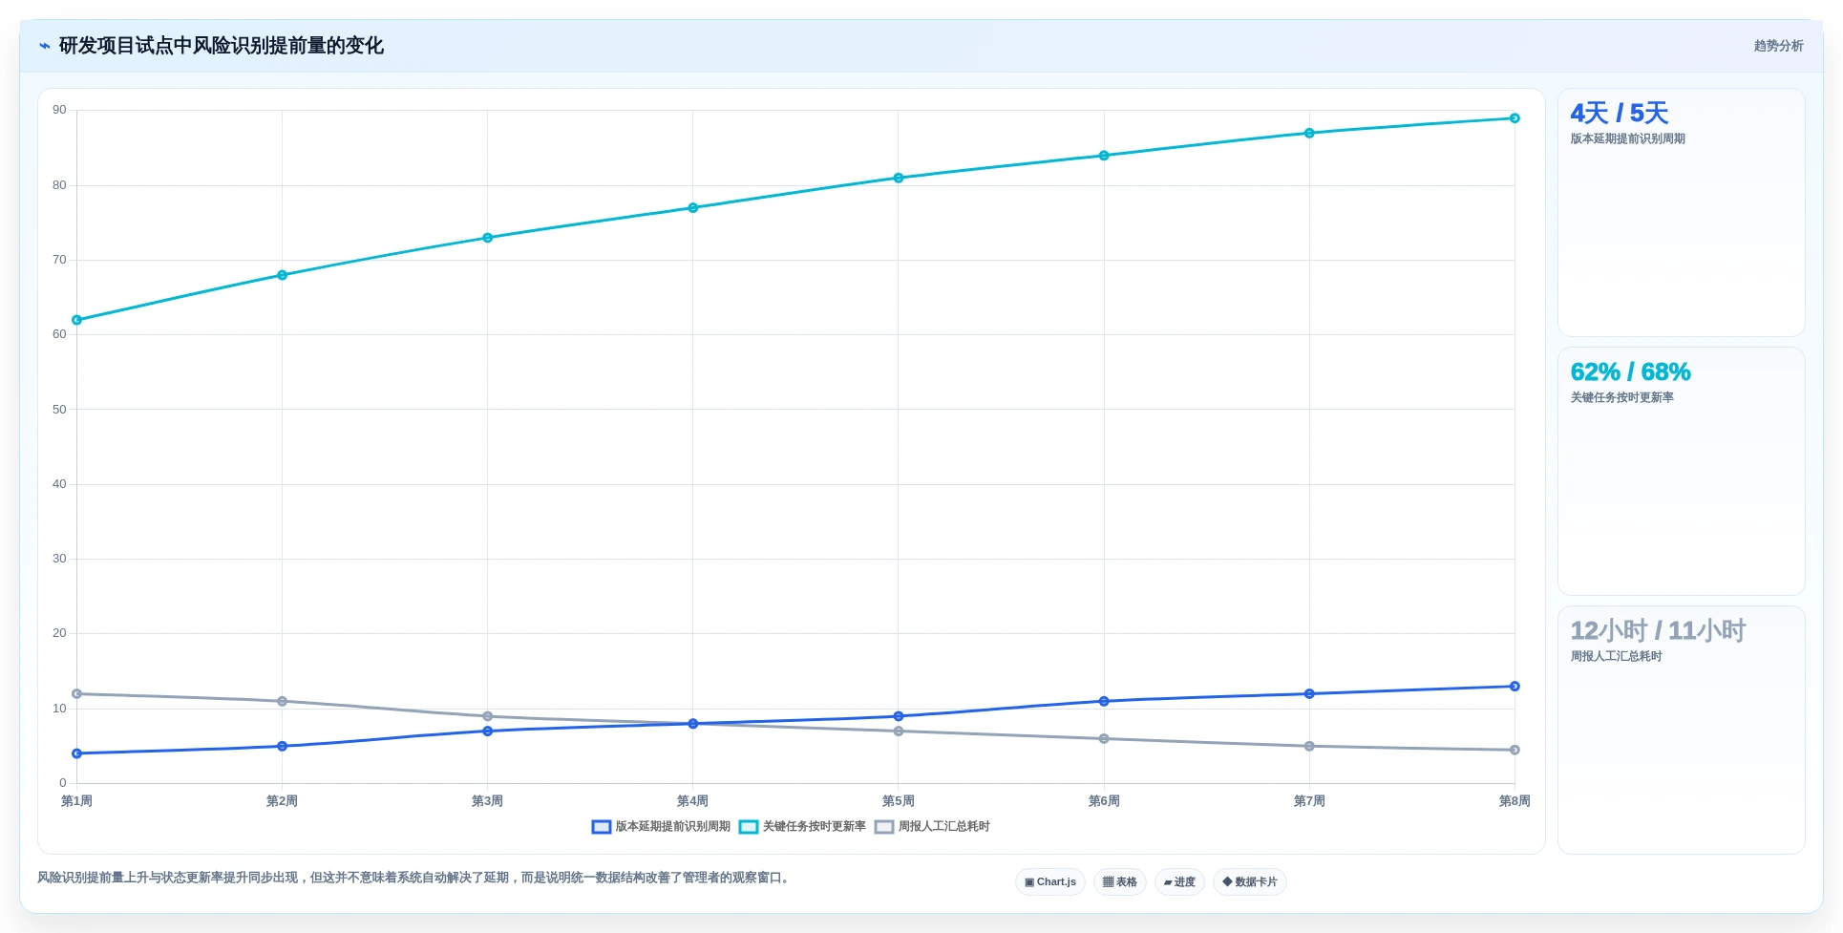Screen dimensions: 1843x933
Task: Click blue line point at 第7周
Action: pyautogui.click(x=1309, y=694)
